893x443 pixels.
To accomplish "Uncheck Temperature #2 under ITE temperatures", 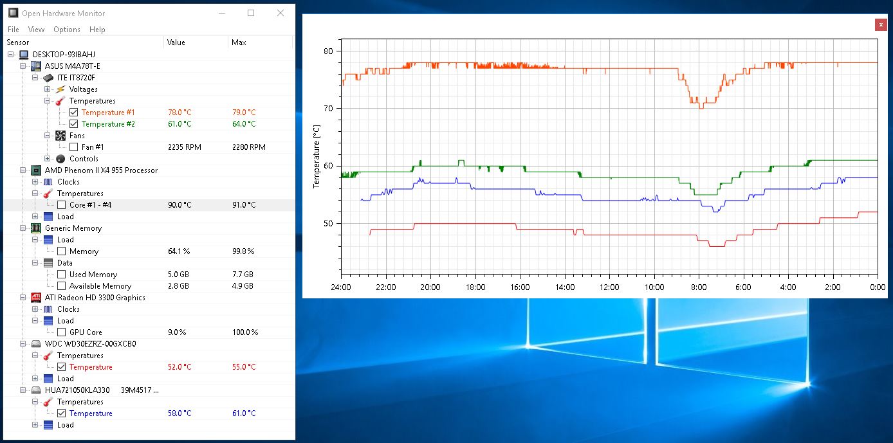I will pyautogui.click(x=75, y=123).
